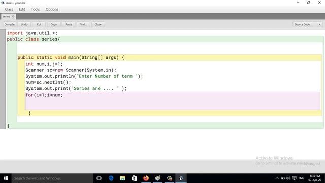Screen dimensions: 325x183
Task: Click the toolbar Close button
Action: click(98, 24)
